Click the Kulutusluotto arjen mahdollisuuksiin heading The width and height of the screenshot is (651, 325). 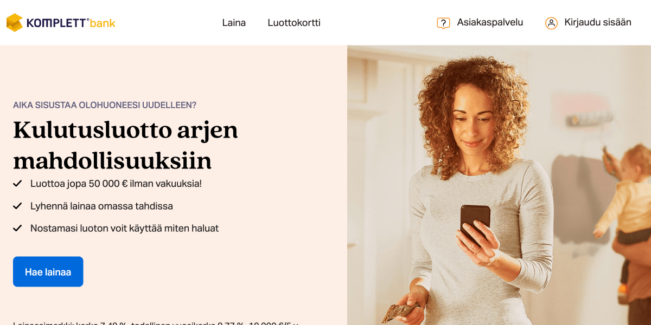point(125,145)
